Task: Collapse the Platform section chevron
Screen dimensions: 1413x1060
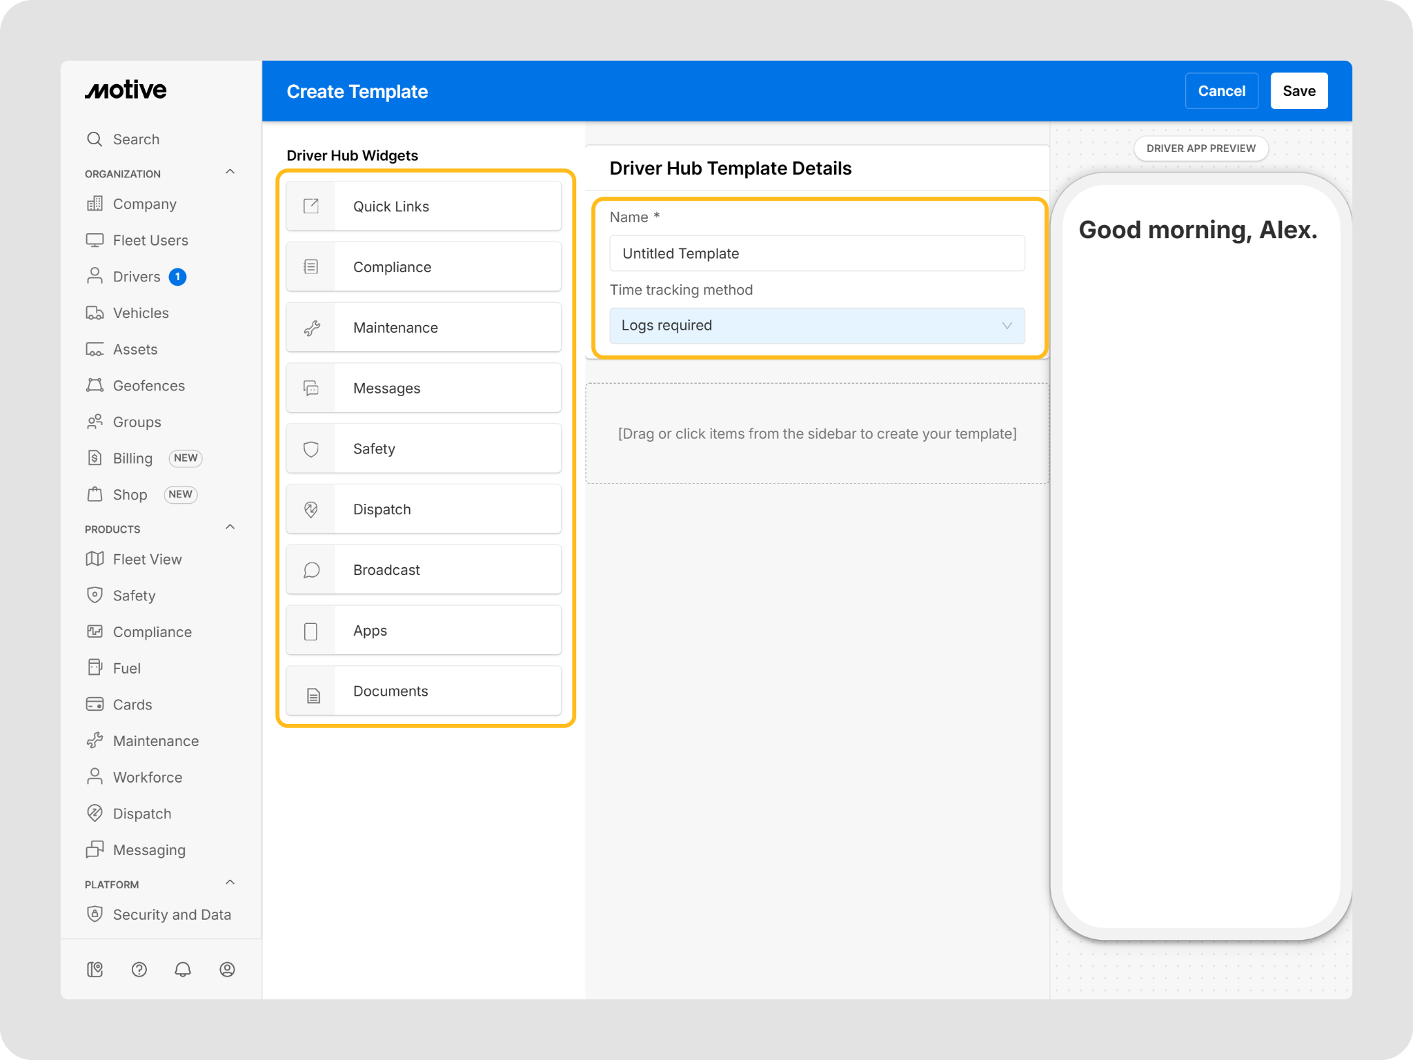Action: (x=230, y=883)
